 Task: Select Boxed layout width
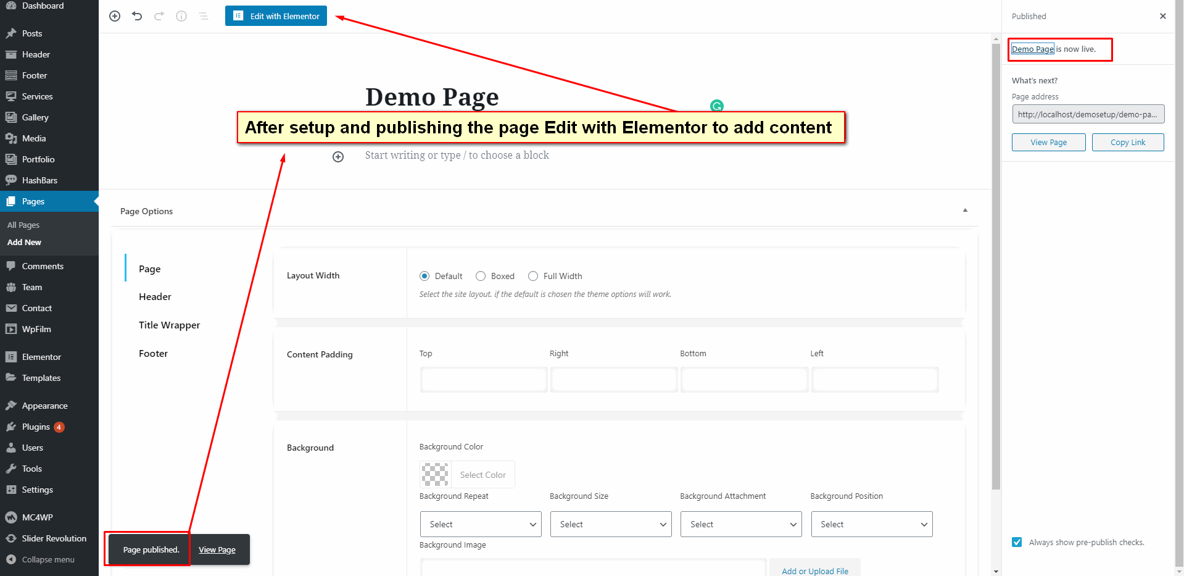pos(481,276)
